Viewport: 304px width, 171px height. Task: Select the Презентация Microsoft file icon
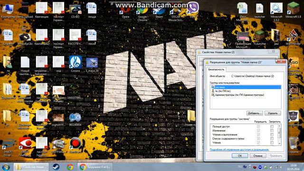(x=243, y=40)
